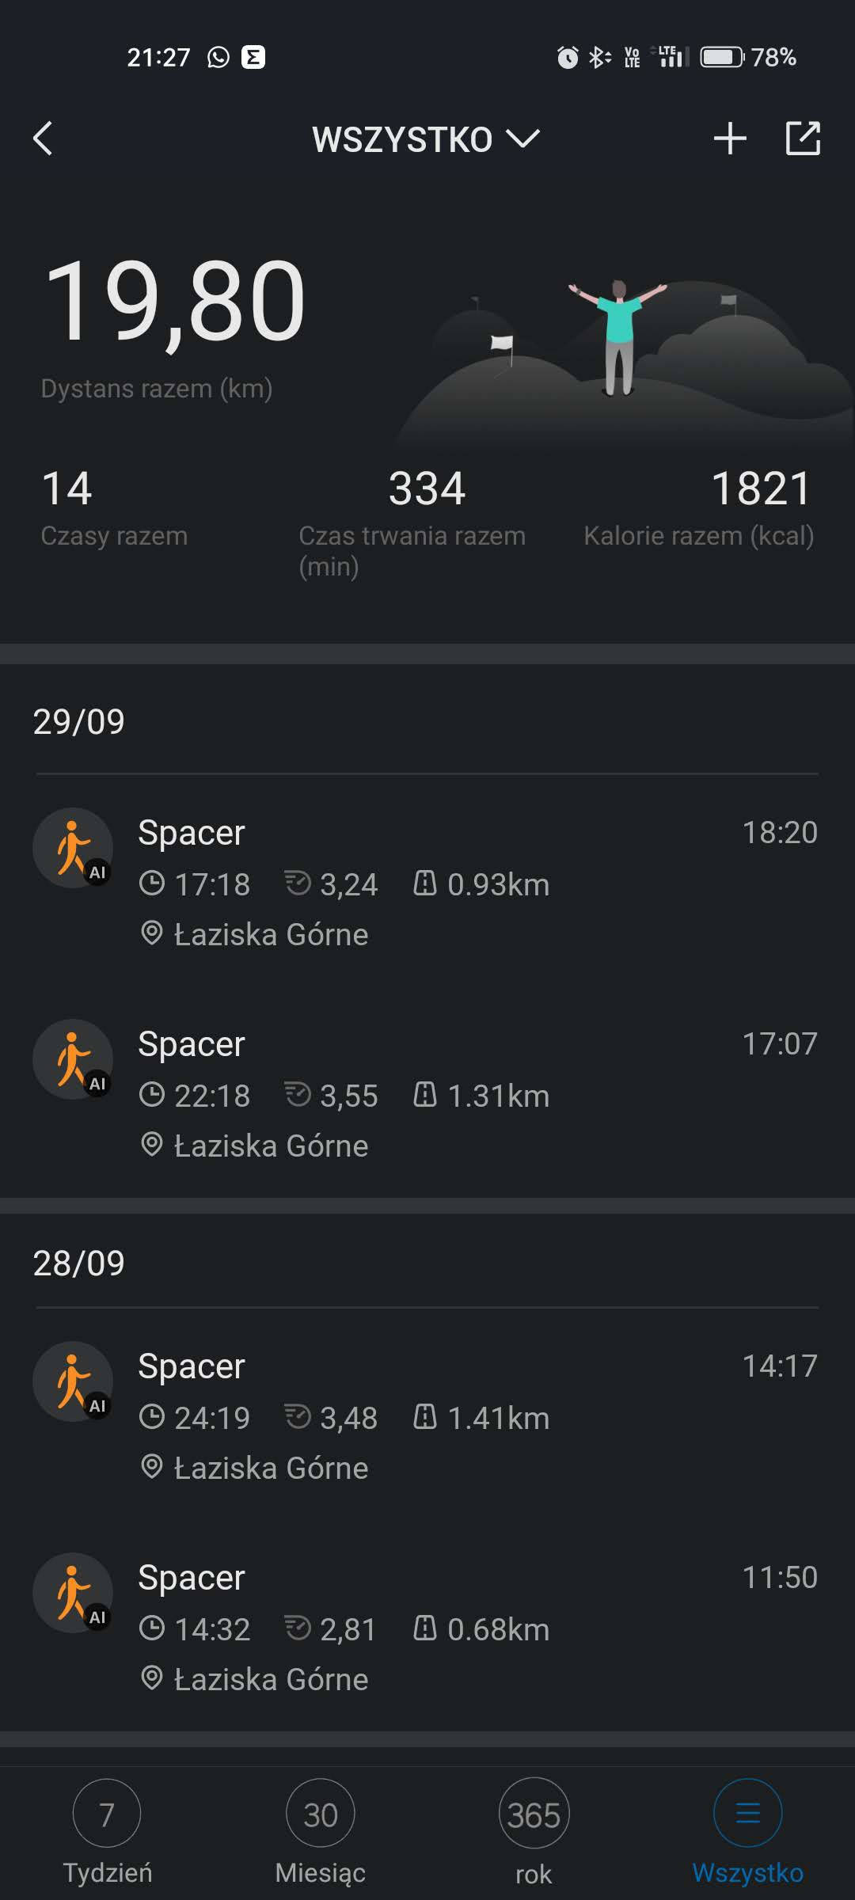Tap walking icon of 14:17 Spacer

click(x=73, y=1381)
